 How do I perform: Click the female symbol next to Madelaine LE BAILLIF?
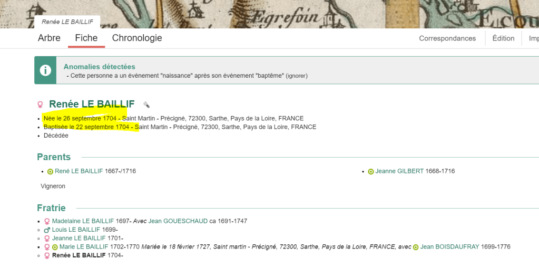pyautogui.click(x=47, y=221)
